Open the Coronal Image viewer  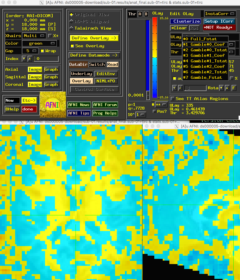click(35, 84)
